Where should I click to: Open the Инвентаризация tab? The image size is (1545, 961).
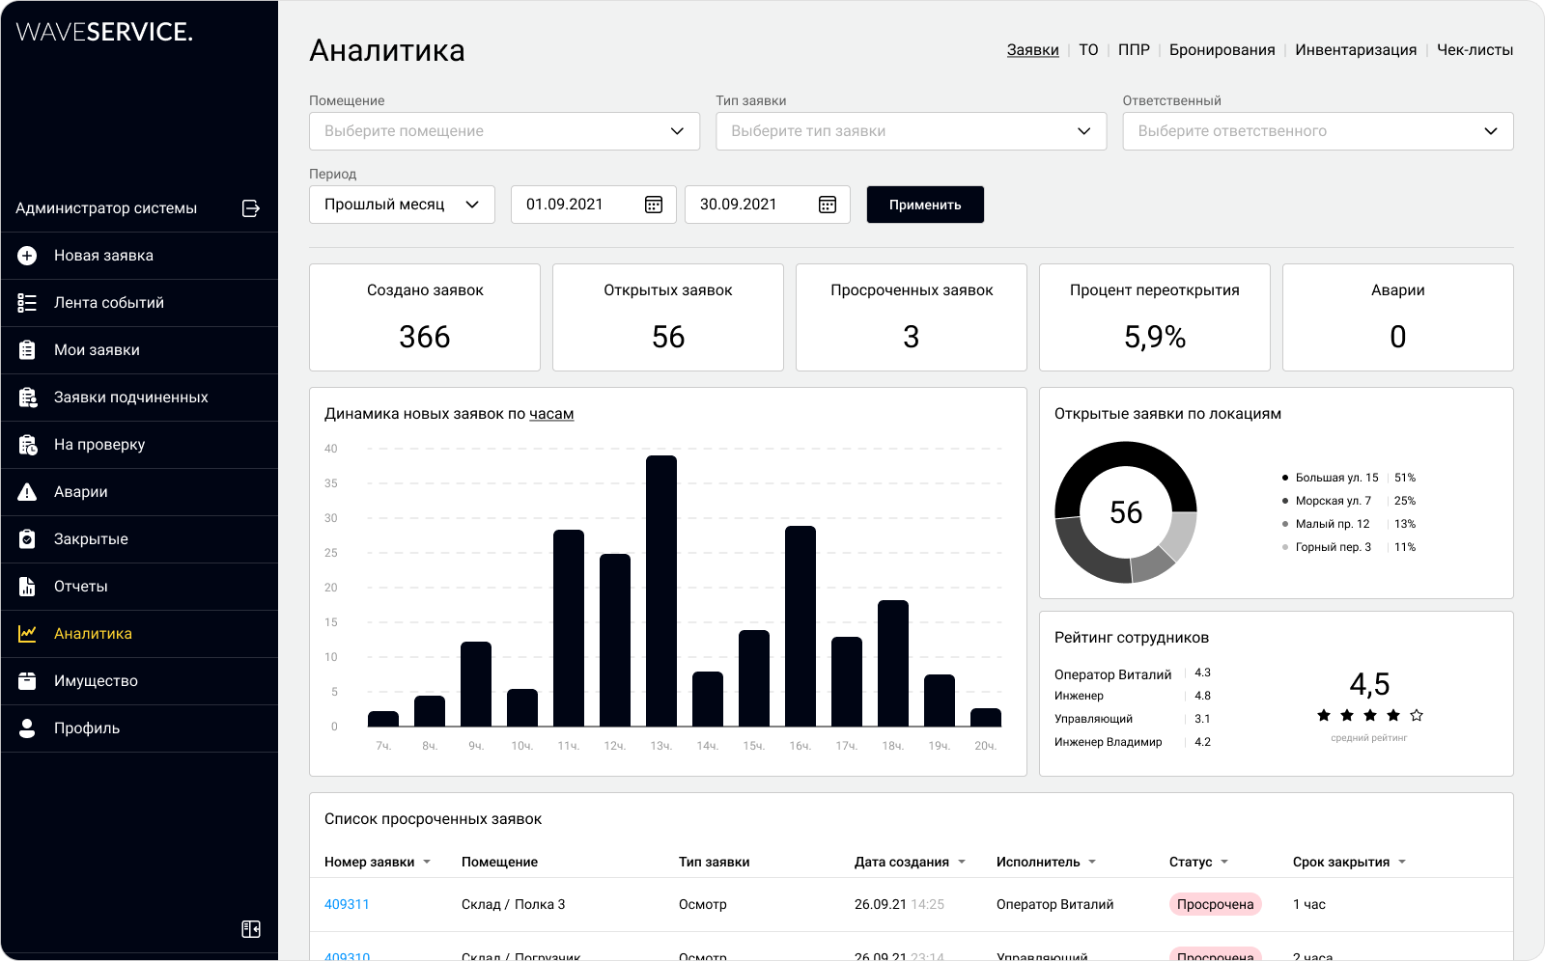pyautogui.click(x=1356, y=50)
